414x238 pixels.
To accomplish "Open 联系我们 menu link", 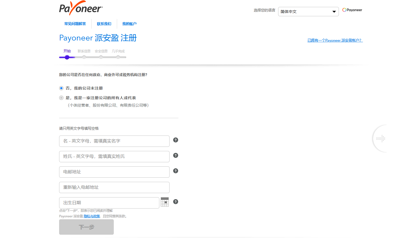I will click(104, 24).
